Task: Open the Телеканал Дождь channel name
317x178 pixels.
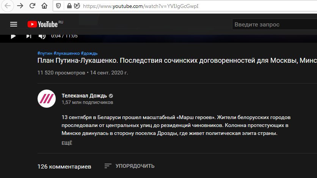Action: tap(84, 96)
